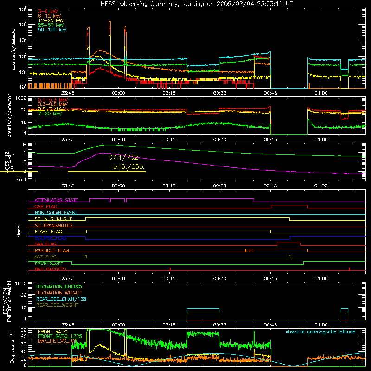The height and width of the screenshot is (371, 371).
Task: Select the BAD_PACKETS flag label
Action: [51, 269]
